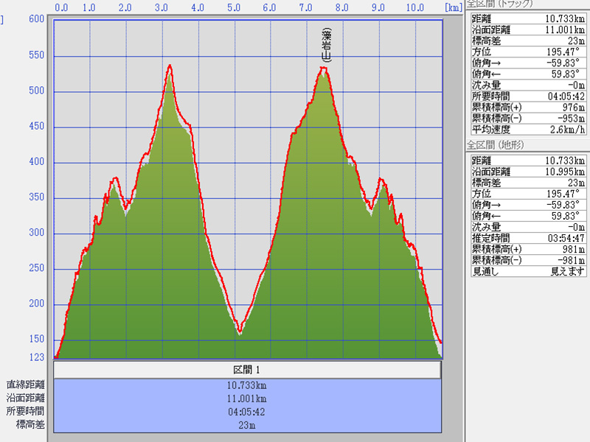590x442 pixels.
Task: Click the 10.733km value in section summary
Action: pos(247,385)
